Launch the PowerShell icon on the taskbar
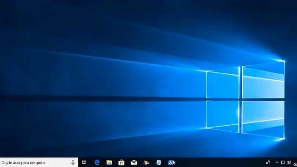 [x=171, y=162]
